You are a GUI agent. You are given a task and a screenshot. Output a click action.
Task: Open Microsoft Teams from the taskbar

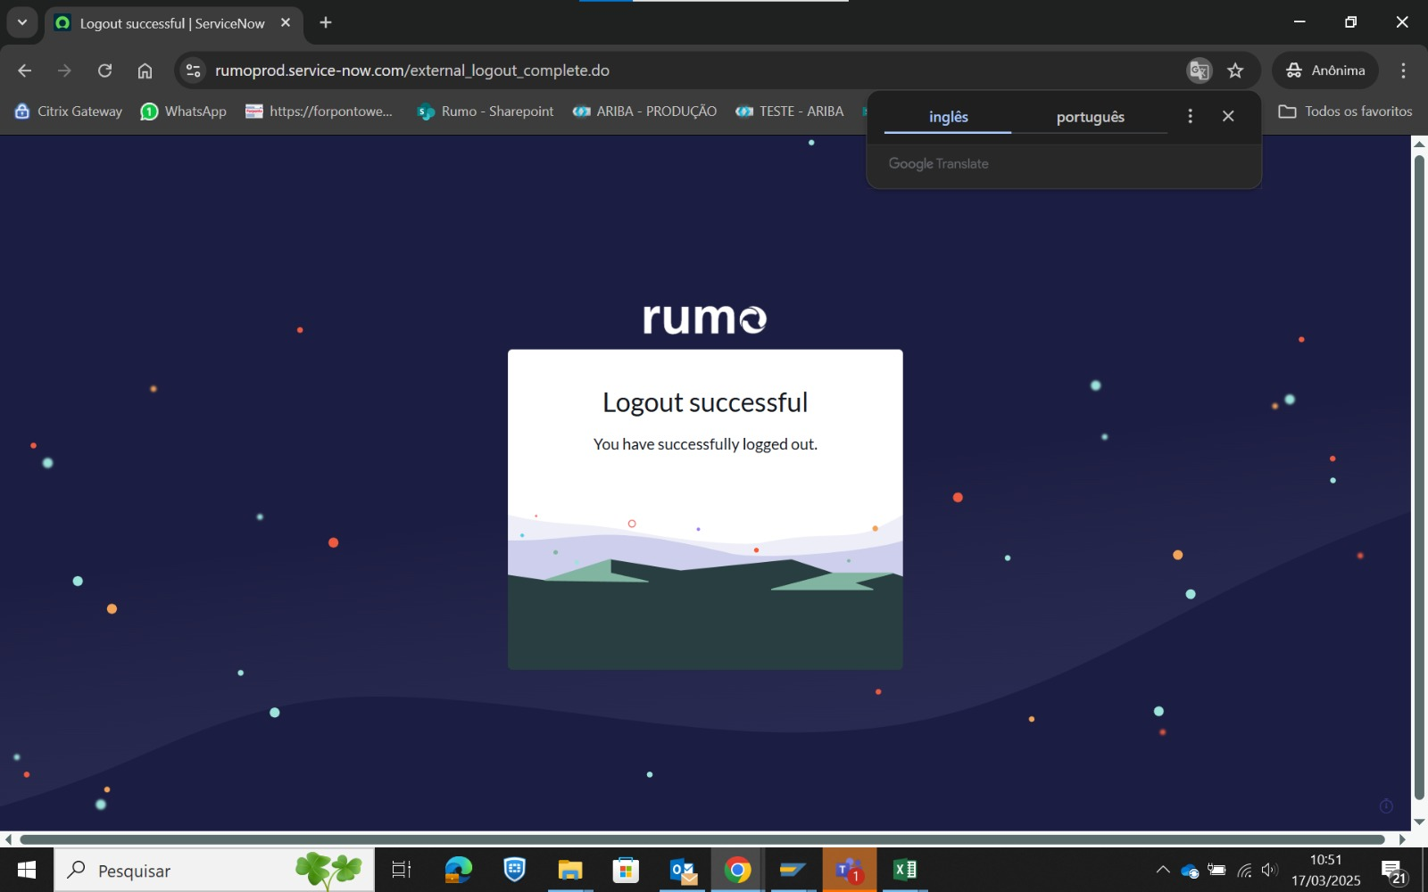(849, 870)
